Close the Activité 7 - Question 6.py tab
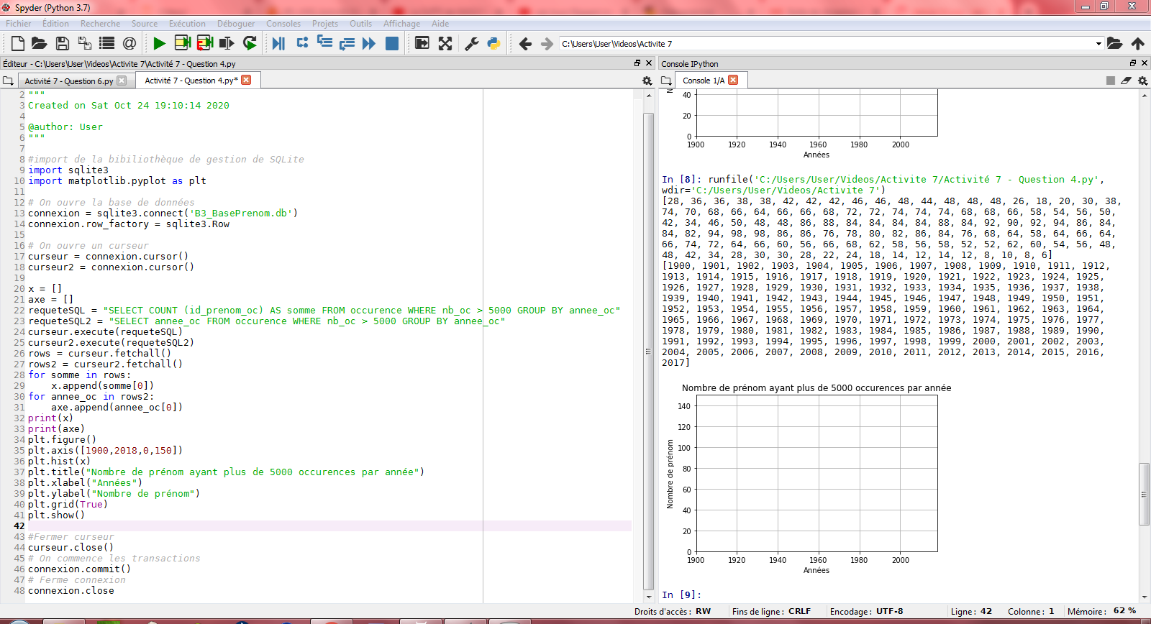Viewport: 1151px width, 624px height. coord(122,81)
